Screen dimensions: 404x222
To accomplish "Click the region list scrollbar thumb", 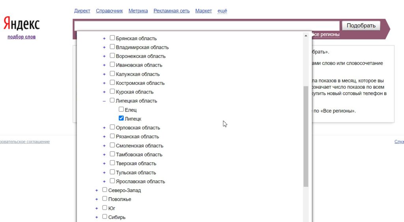I will click(306, 136).
